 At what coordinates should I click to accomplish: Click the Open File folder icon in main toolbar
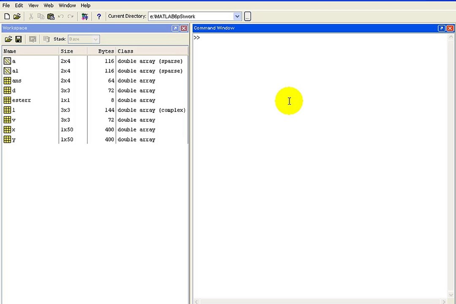[x=17, y=16]
